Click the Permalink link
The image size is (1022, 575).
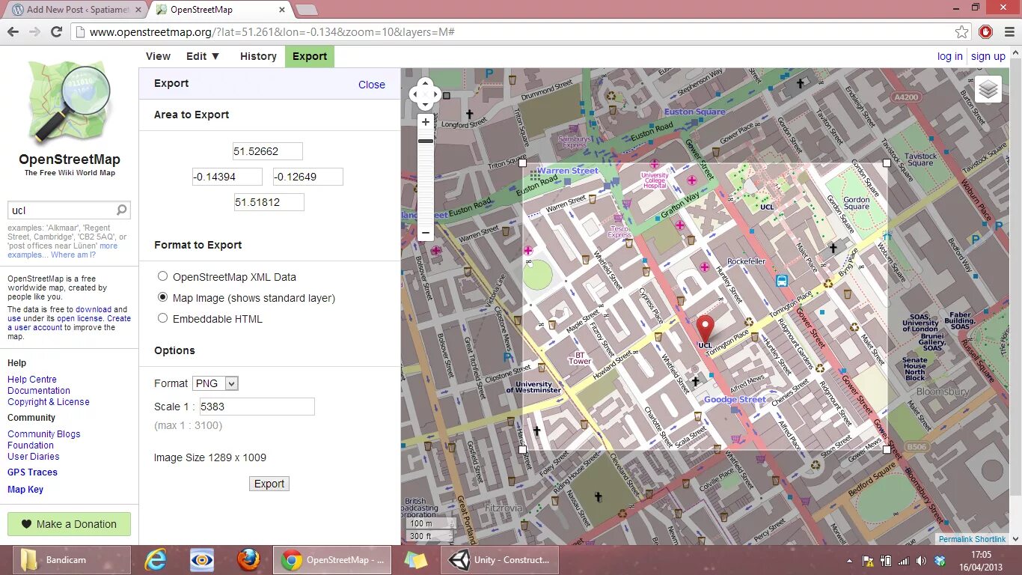click(x=955, y=540)
